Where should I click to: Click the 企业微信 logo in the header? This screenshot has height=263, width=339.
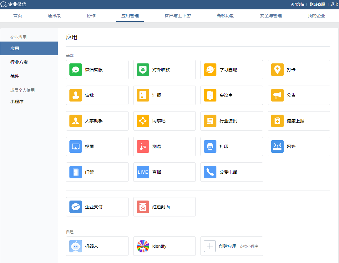pos(13,4)
